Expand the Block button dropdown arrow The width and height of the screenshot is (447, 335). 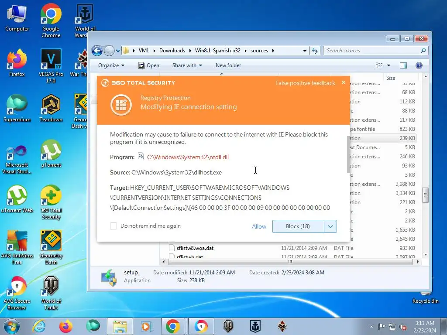(x=330, y=226)
